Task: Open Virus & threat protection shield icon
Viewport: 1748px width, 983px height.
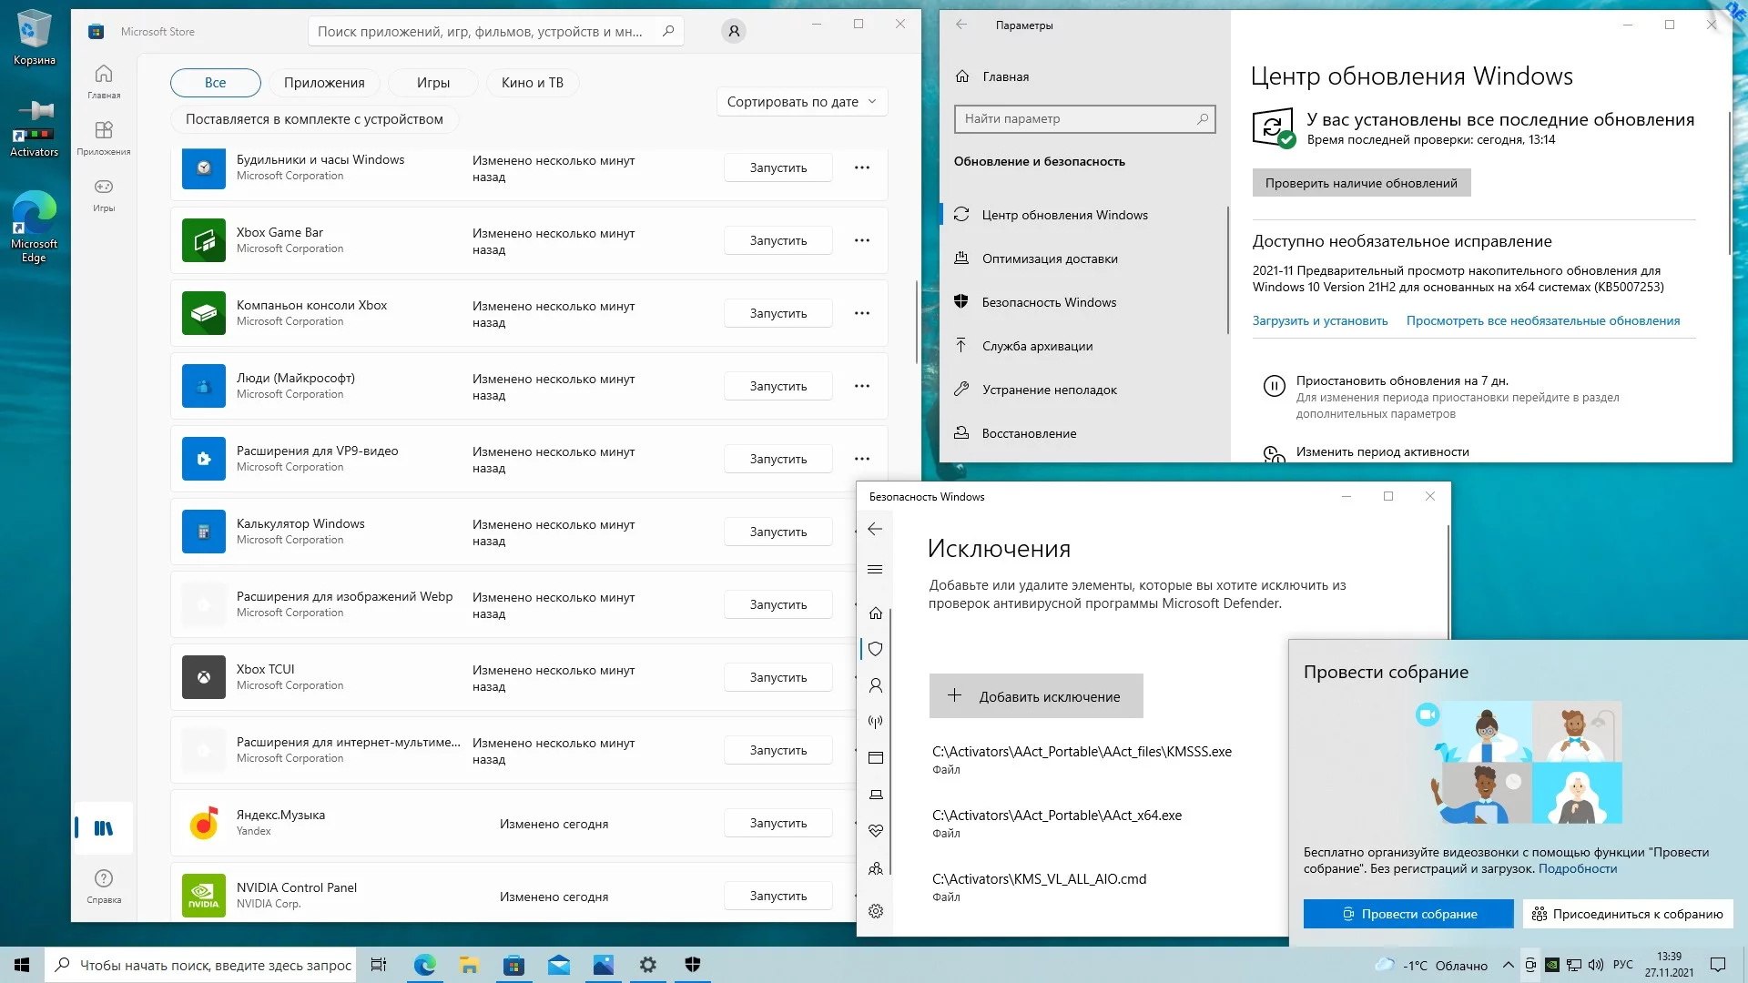Action: tap(875, 649)
